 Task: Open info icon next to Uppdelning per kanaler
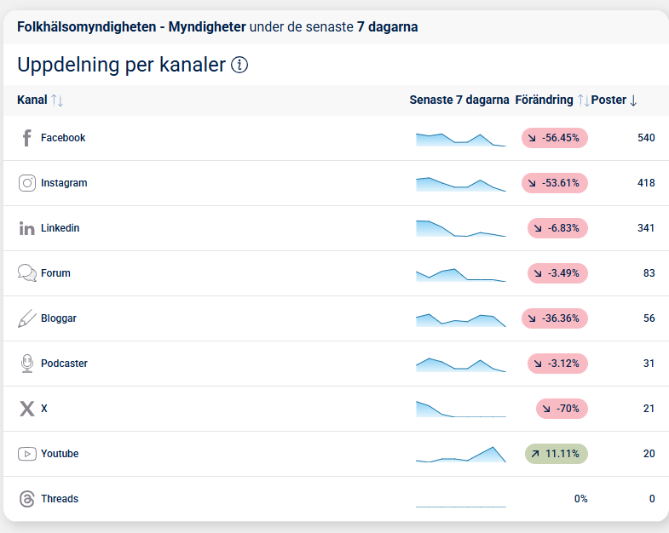click(x=239, y=65)
